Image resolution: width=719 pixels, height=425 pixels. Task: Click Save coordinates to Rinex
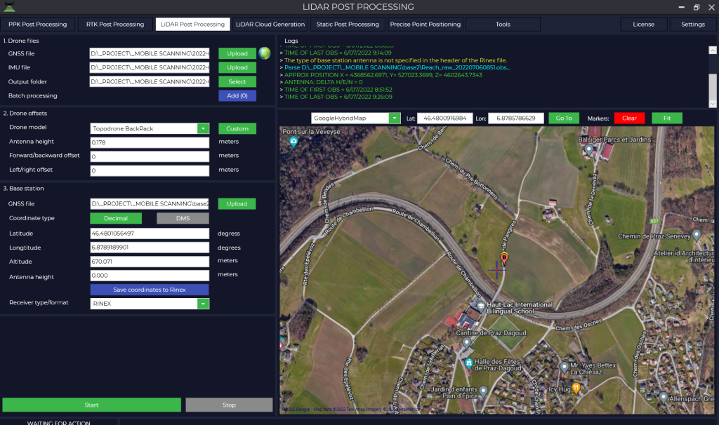pyautogui.click(x=150, y=290)
